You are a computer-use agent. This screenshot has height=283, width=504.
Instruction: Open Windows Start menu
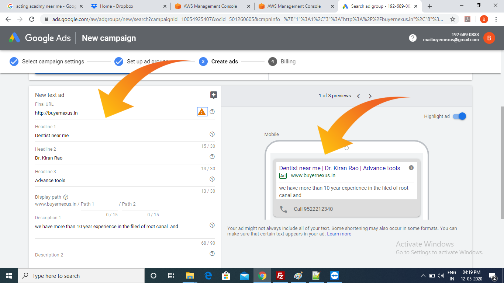pyautogui.click(x=9, y=276)
